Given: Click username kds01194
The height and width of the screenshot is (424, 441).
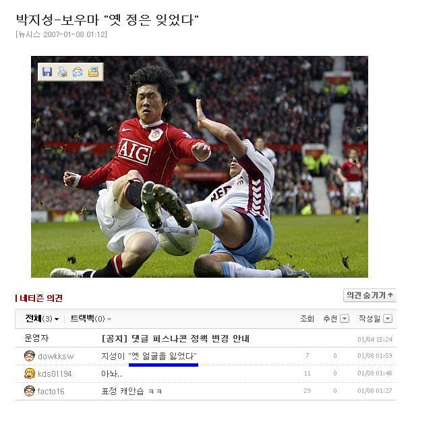Looking at the screenshot, I should [55, 373].
